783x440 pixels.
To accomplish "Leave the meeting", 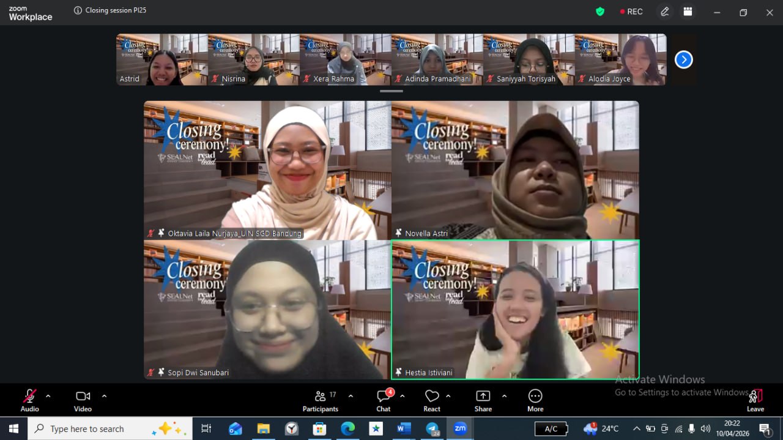I will [x=755, y=400].
